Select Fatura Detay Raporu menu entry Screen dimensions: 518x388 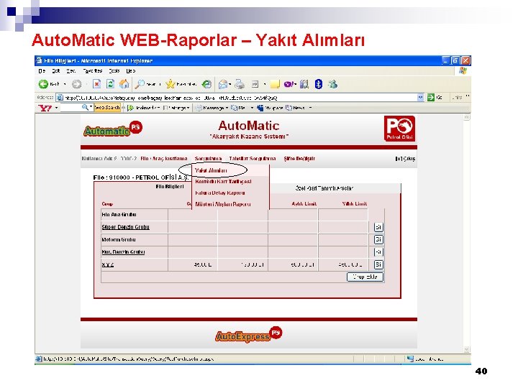(219, 193)
